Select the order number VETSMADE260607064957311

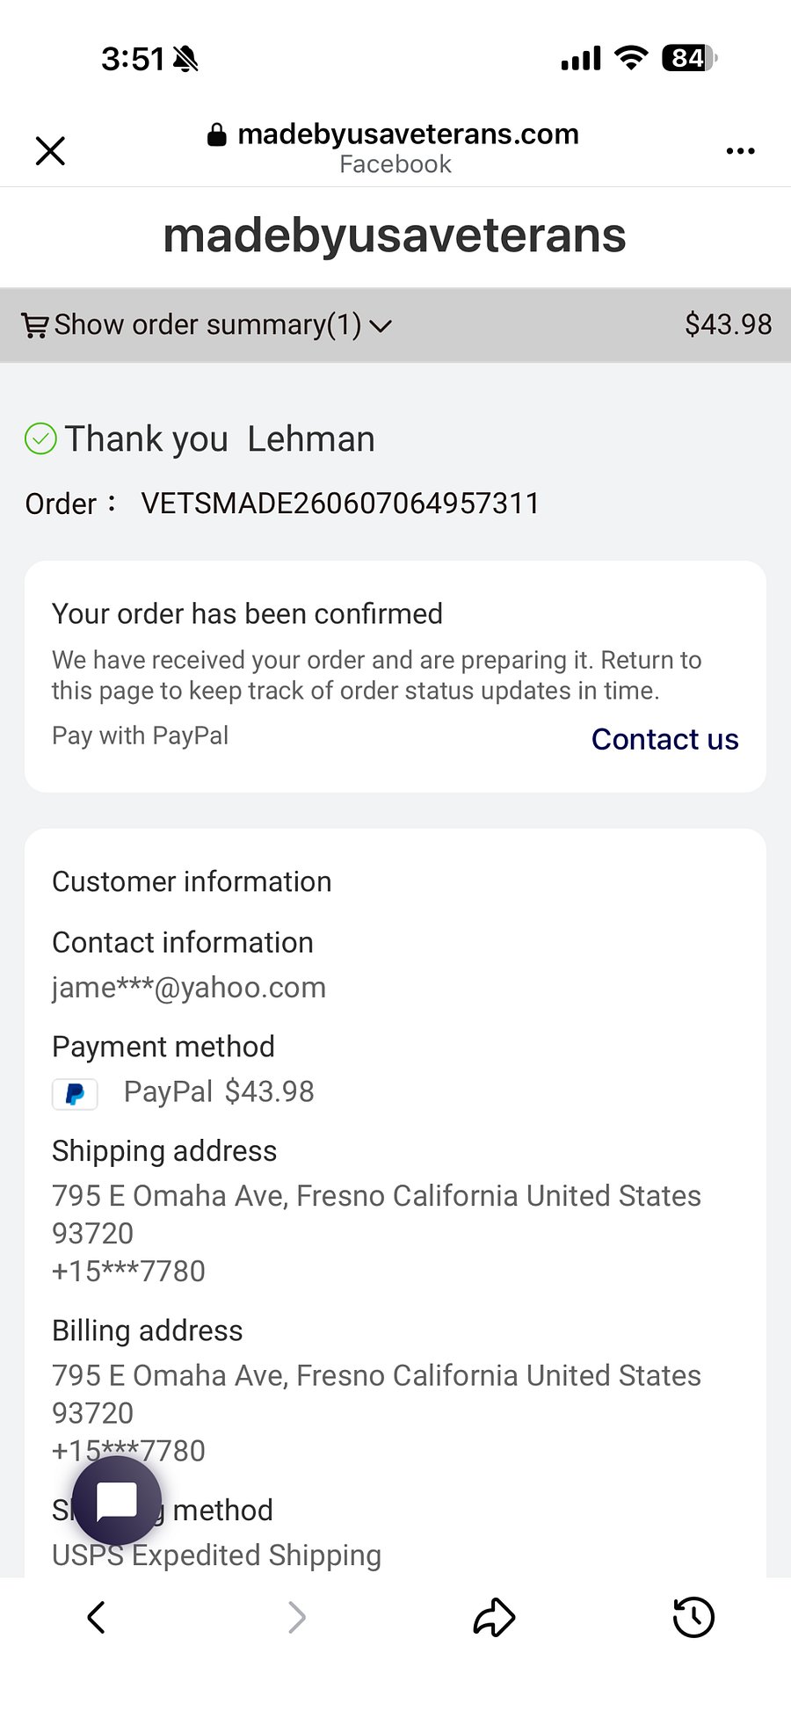tap(340, 504)
